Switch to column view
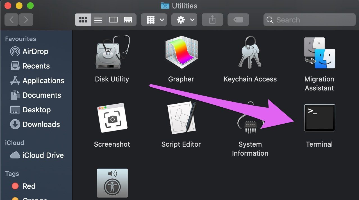The width and height of the screenshot is (359, 200). pos(113,20)
